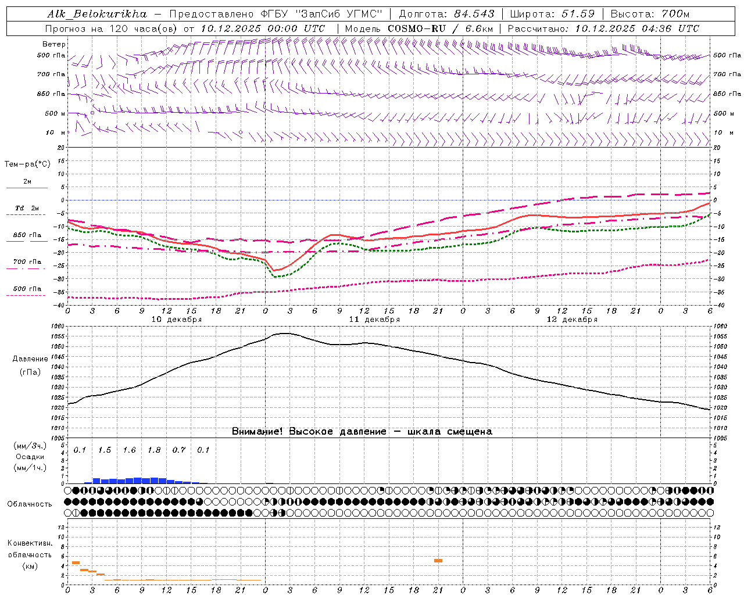
Task: Click the precipitation value 0.7
Action: (x=179, y=450)
